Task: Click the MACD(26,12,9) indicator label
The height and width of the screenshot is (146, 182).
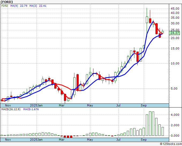Action: pyautogui.click(x=11, y=109)
